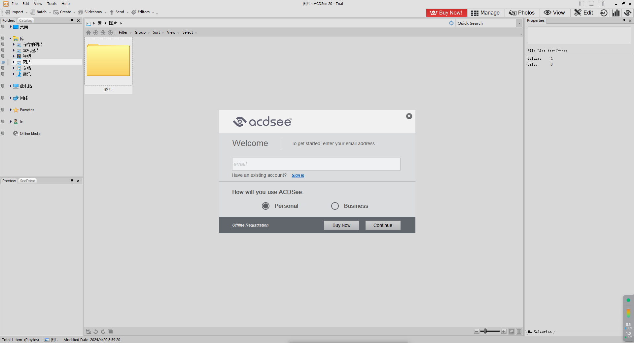The height and width of the screenshot is (343, 634).
Task: Switch to Photos mode
Action: coord(522,13)
